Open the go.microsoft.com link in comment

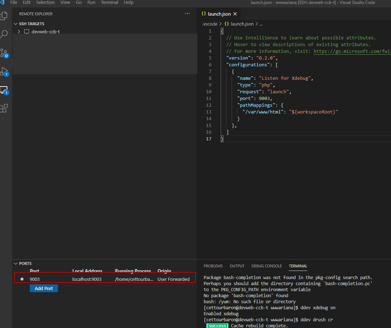pyautogui.click(x=352, y=51)
